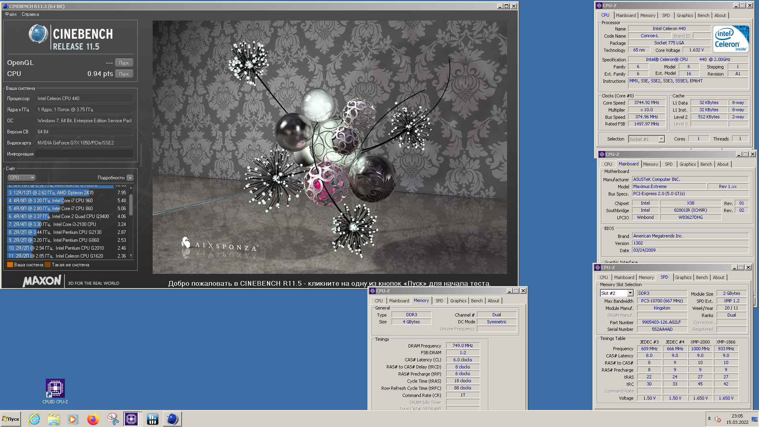Open Internet Explorer from the taskbar
The width and height of the screenshot is (759, 427).
tap(34, 419)
